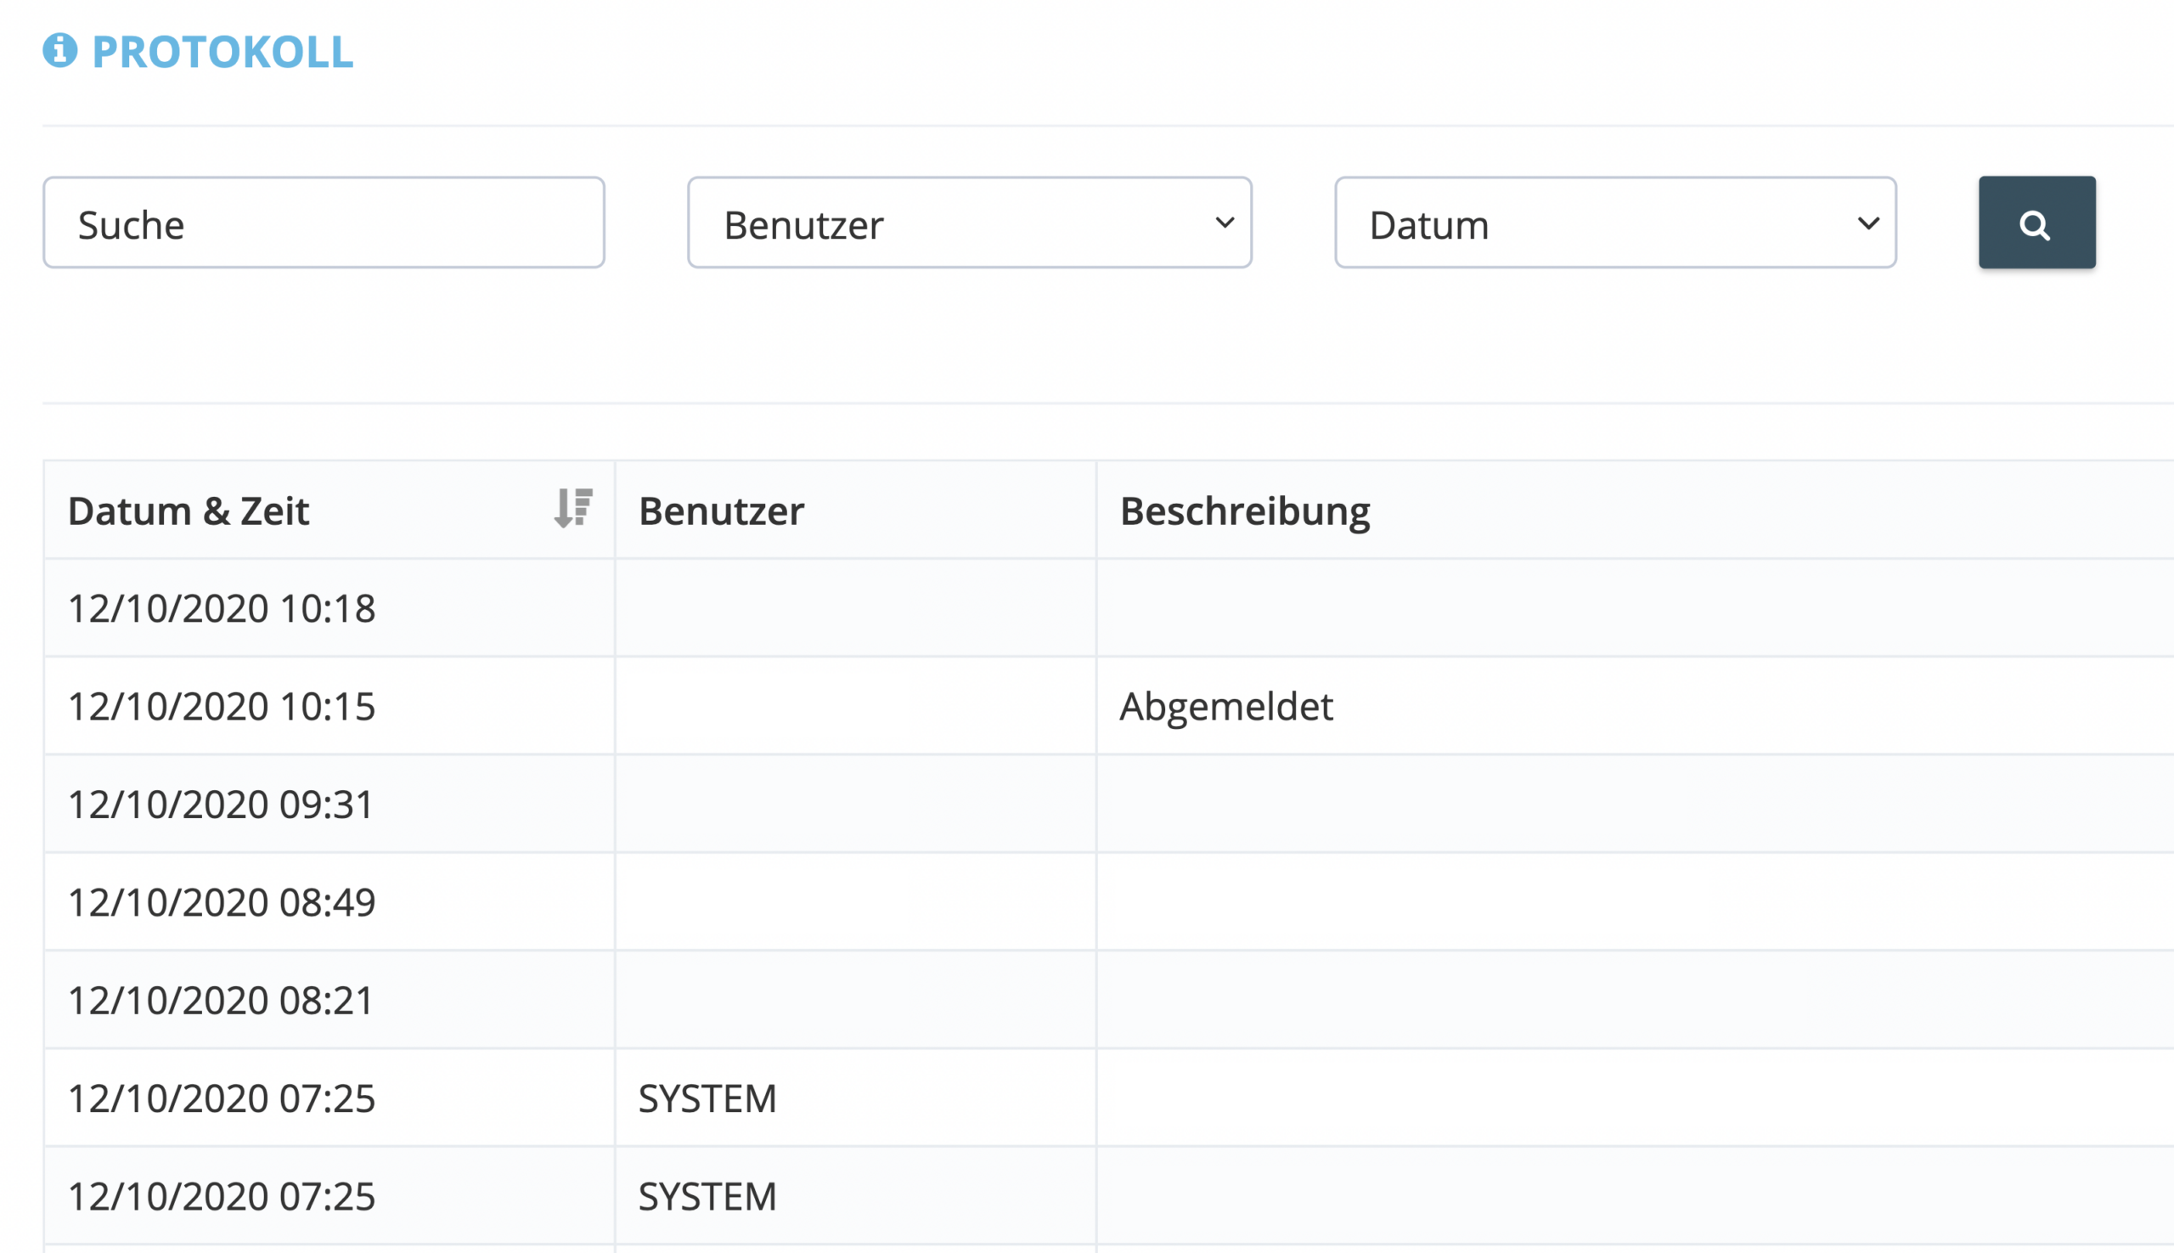The image size is (2174, 1253).
Task: Select the 12/10/2020 08:21 entry
Action: 1108,1000
